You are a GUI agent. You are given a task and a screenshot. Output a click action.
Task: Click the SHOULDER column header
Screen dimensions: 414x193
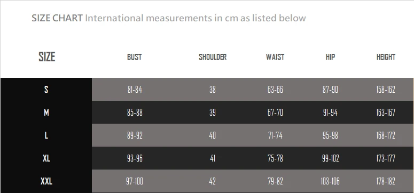coord(213,57)
